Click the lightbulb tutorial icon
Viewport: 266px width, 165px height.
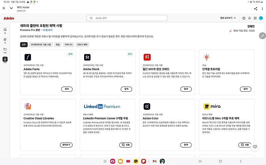click(x=206, y=57)
